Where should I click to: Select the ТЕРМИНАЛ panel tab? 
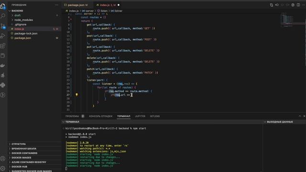123,116
